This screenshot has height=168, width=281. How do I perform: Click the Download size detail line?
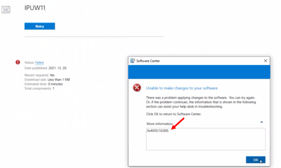[x=47, y=79]
